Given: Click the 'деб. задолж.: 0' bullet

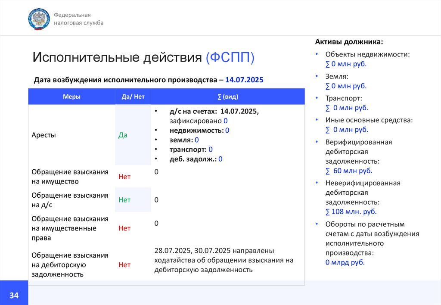Looking at the screenshot, I should point(196,159).
